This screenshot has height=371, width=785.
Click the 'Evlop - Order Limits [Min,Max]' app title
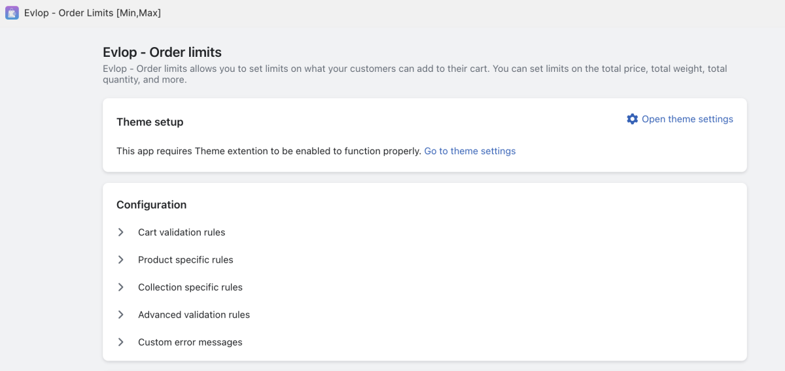(92, 12)
